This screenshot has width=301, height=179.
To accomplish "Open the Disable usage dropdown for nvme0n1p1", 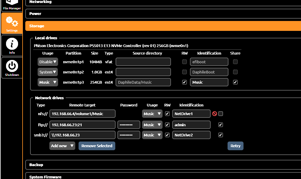I will [48, 62].
